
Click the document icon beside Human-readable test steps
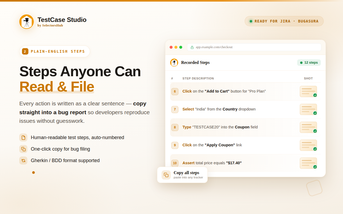tap(23, 137)
